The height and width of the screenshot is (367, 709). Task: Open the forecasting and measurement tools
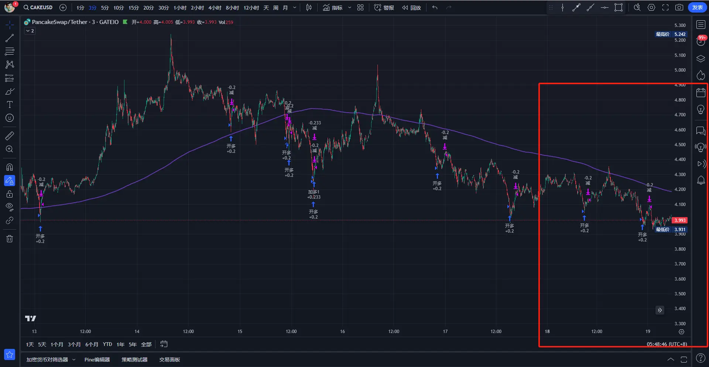10,78
